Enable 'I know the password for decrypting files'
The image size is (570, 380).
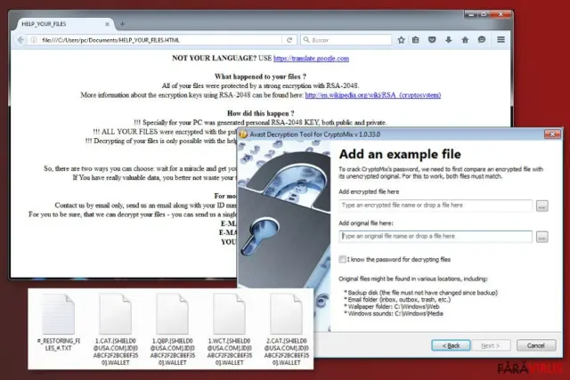click(x=342, y=259)
